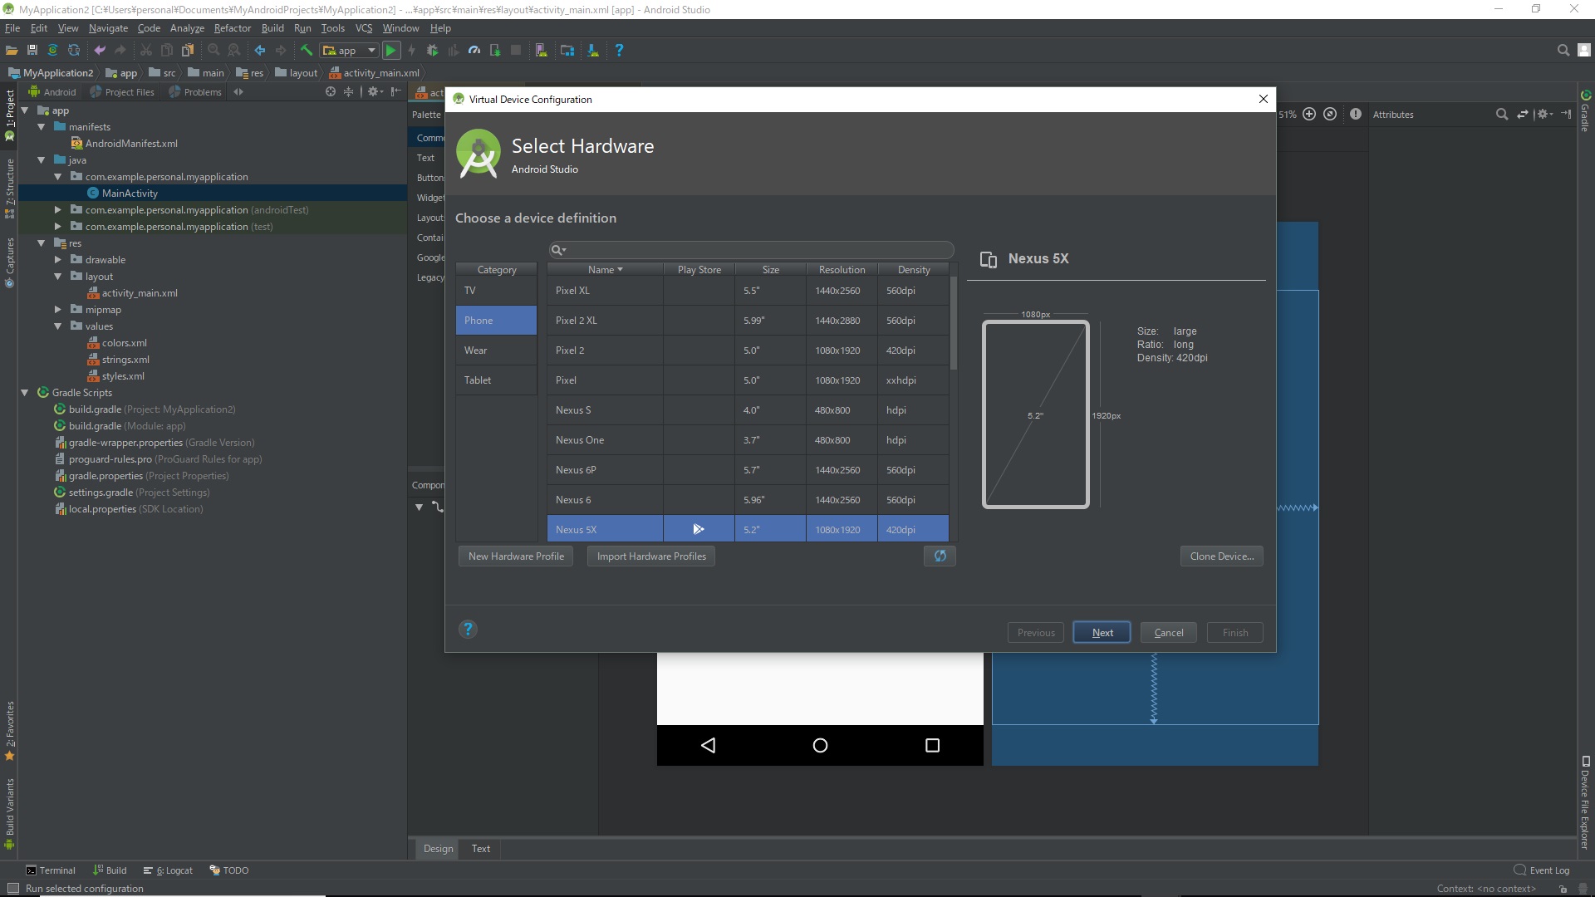Click the Paste clipboard icon

pos(188,51)
